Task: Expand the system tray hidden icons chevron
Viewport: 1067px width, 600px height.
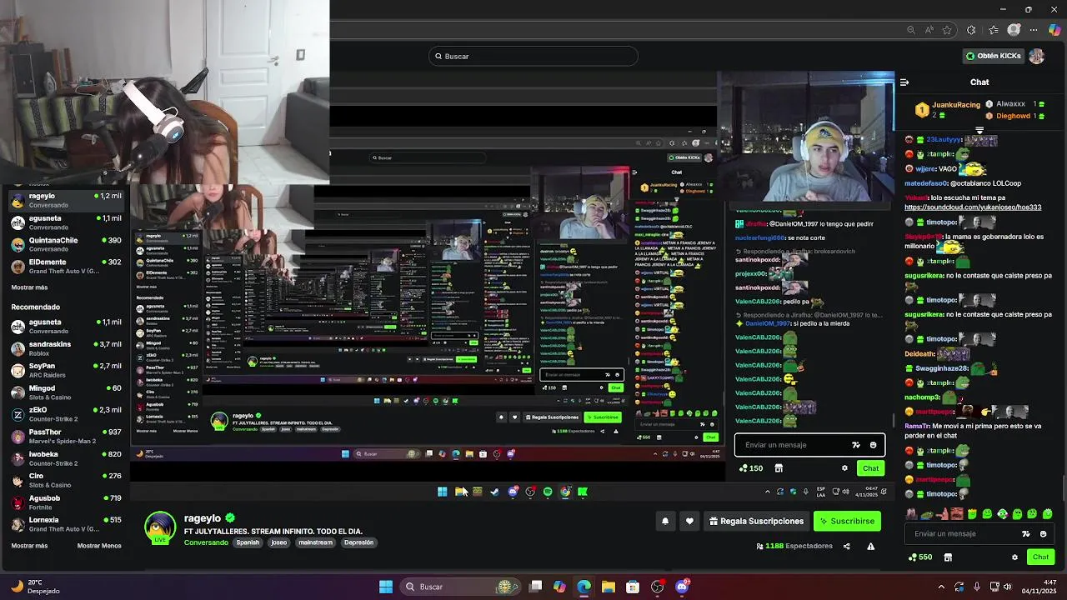Action: 941,587
